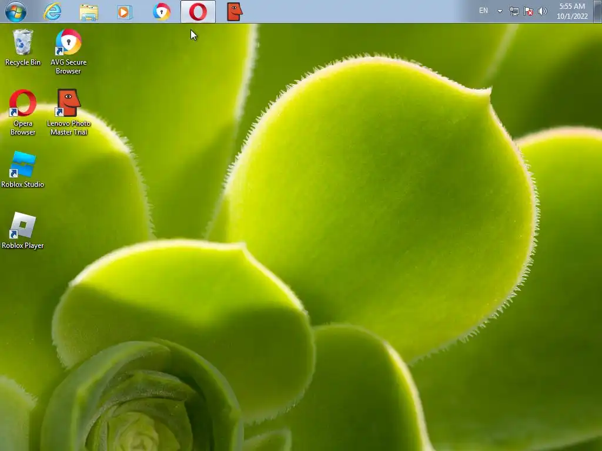Open Windows Media Player from taskbar
The image size is (602, 451).
(125, 12)
